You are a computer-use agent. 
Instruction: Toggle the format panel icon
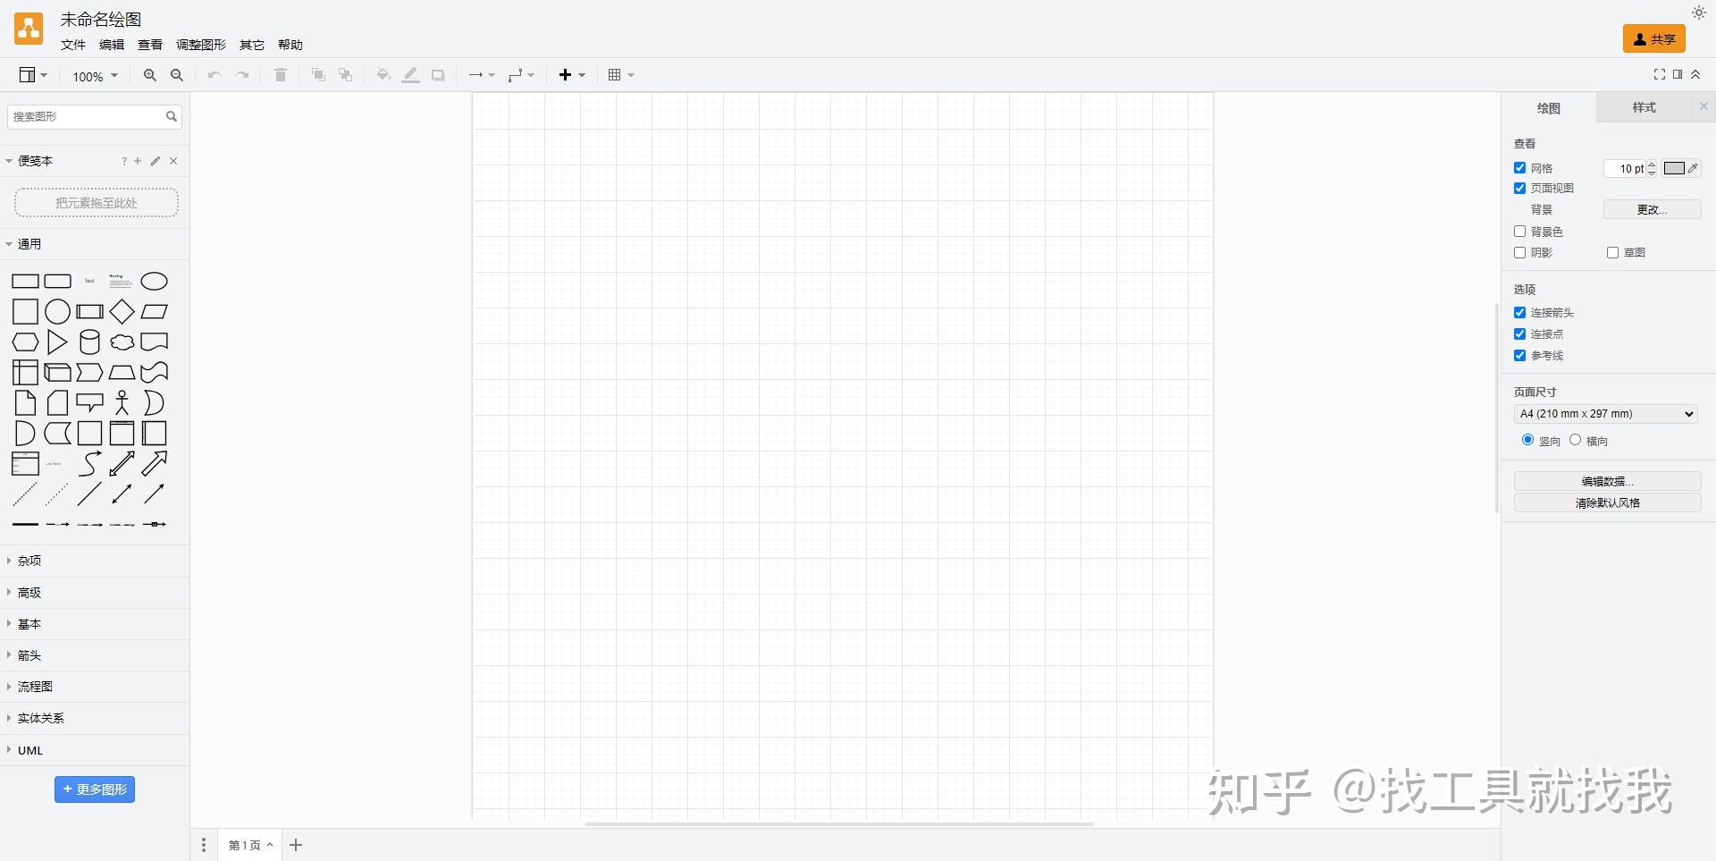point(1678,74)
